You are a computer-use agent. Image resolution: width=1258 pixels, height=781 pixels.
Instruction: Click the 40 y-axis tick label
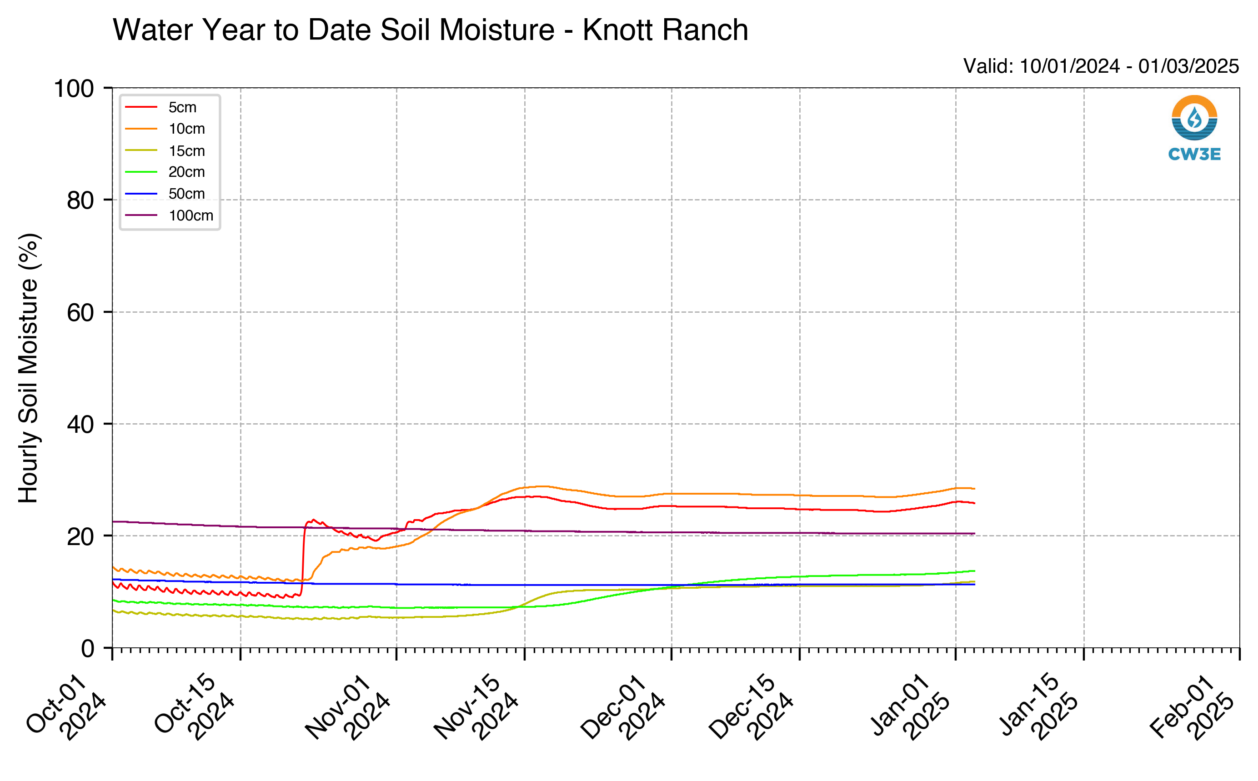click(80, 425)
